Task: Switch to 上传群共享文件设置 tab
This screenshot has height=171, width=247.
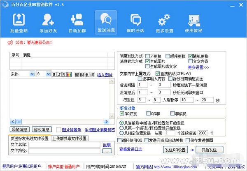Action: (x=70, y=139)
